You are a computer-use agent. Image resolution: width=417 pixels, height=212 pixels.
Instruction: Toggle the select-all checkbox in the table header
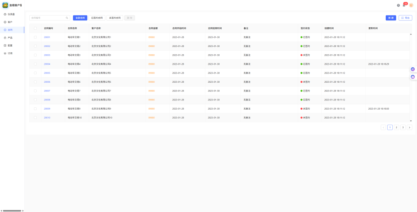[36, 28]
